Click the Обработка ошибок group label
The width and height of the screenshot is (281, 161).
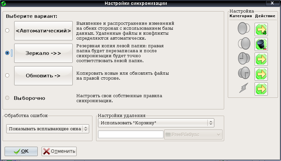coord(26,115)
